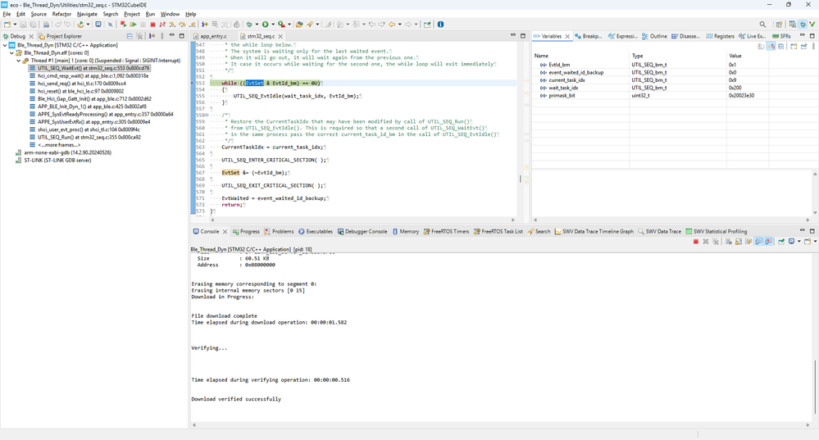Image resolution: width=819 pixels, height=440 pixels.
Task: Terminate the debug session with the red stop icon
Action: 152,24
